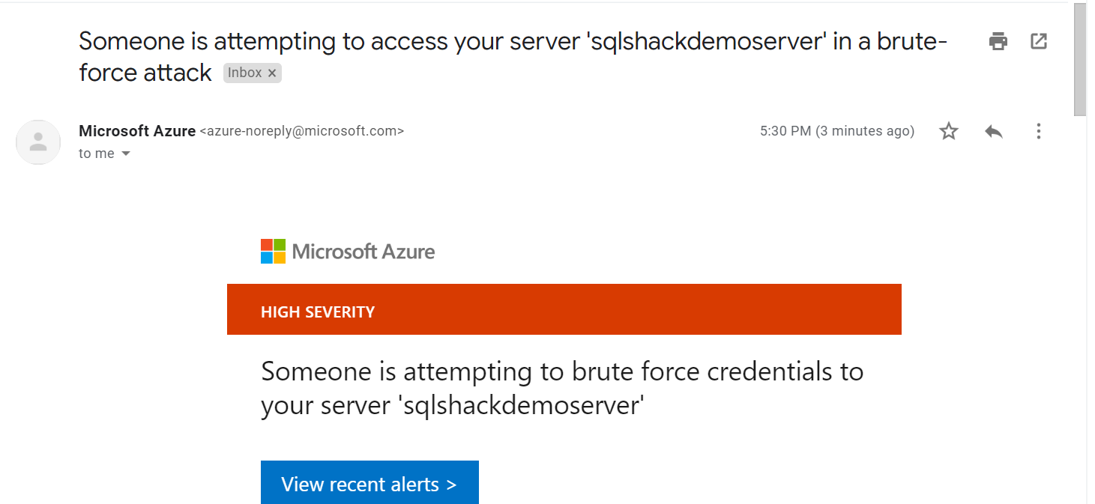Click the reply arrow icon
Screen dimensions: 1095x504
coord(994,132)
